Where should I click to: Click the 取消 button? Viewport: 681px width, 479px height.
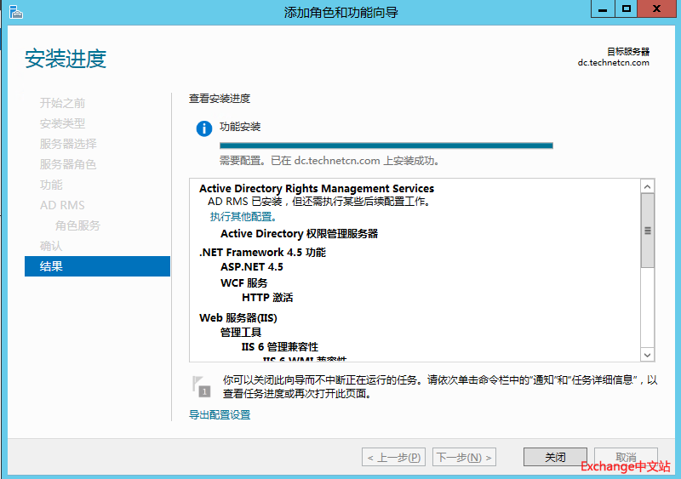(626, 457)
